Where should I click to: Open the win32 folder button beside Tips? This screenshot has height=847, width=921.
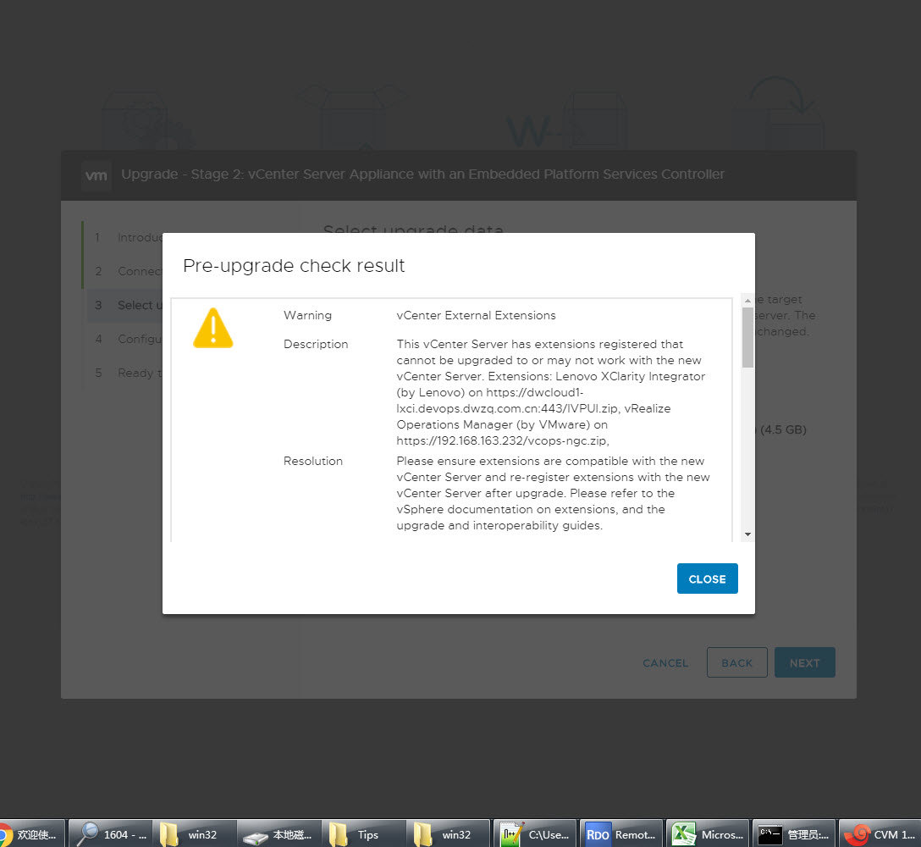tap(449, 834)
